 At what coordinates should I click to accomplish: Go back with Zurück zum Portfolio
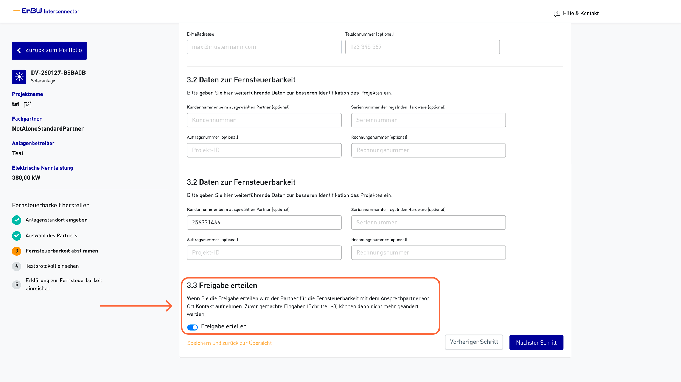[x=49, y=51]
